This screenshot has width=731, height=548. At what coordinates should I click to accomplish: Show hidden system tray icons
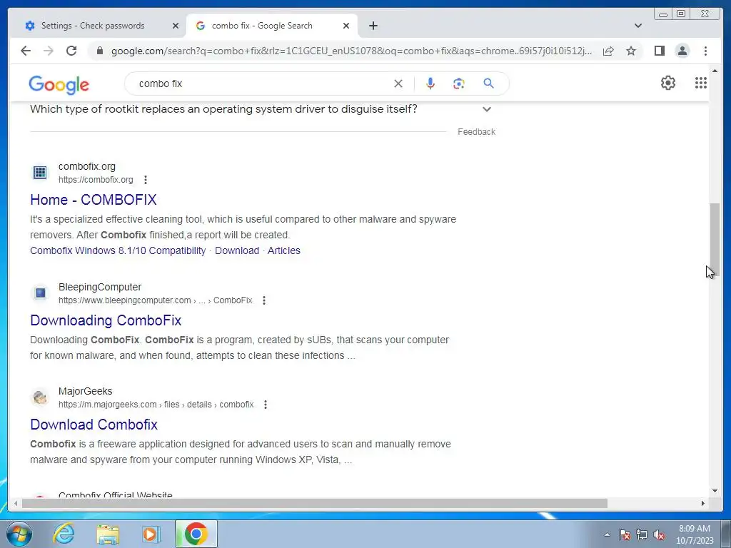pos(607,534)
